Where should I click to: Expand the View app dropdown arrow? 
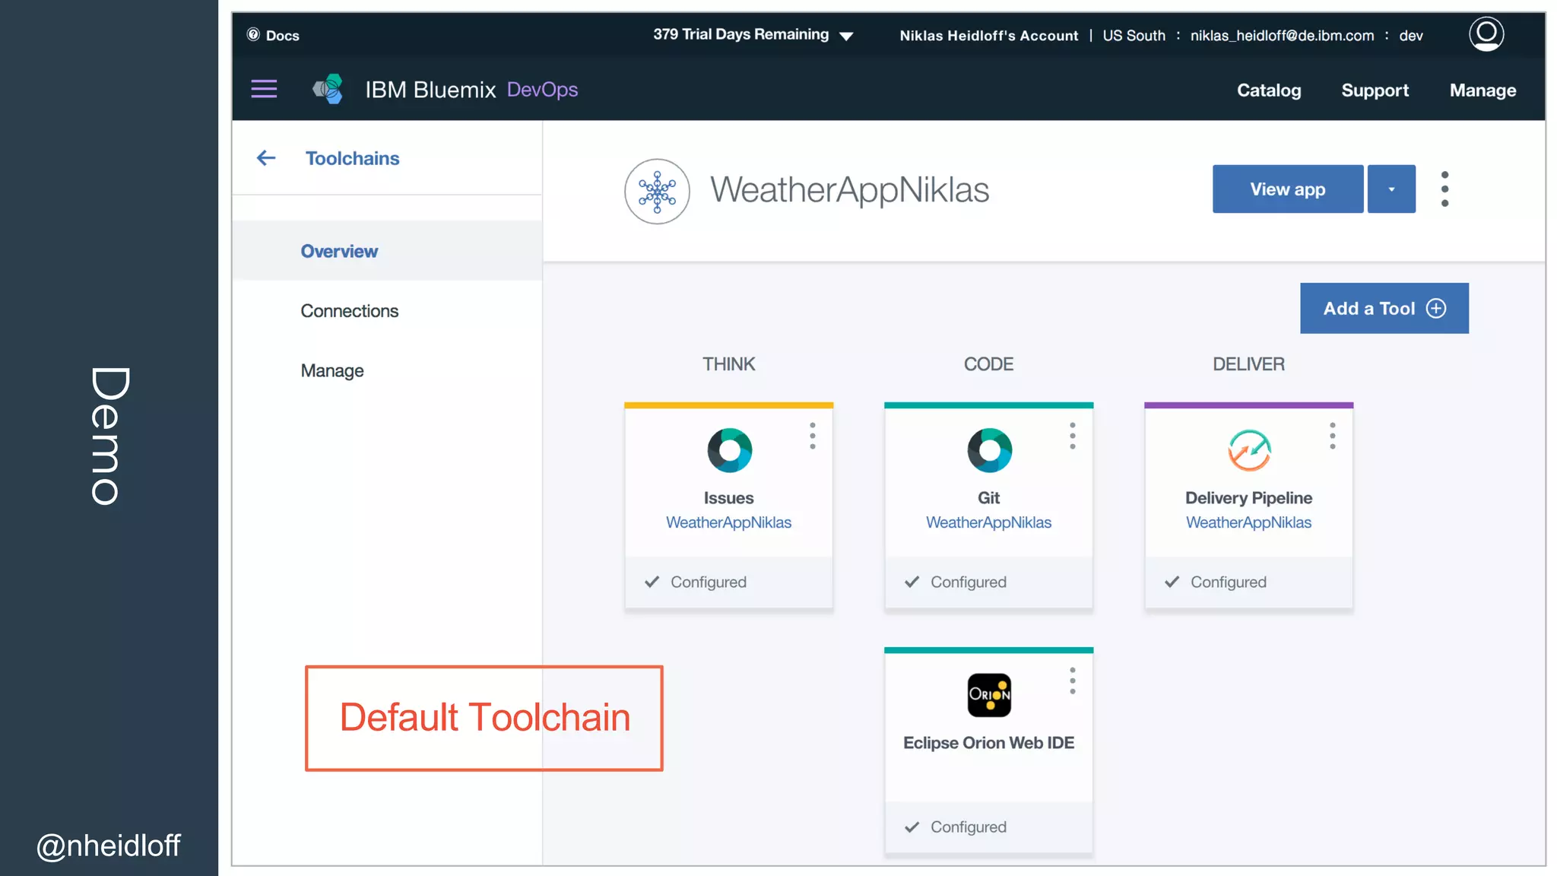[1391, 189]
